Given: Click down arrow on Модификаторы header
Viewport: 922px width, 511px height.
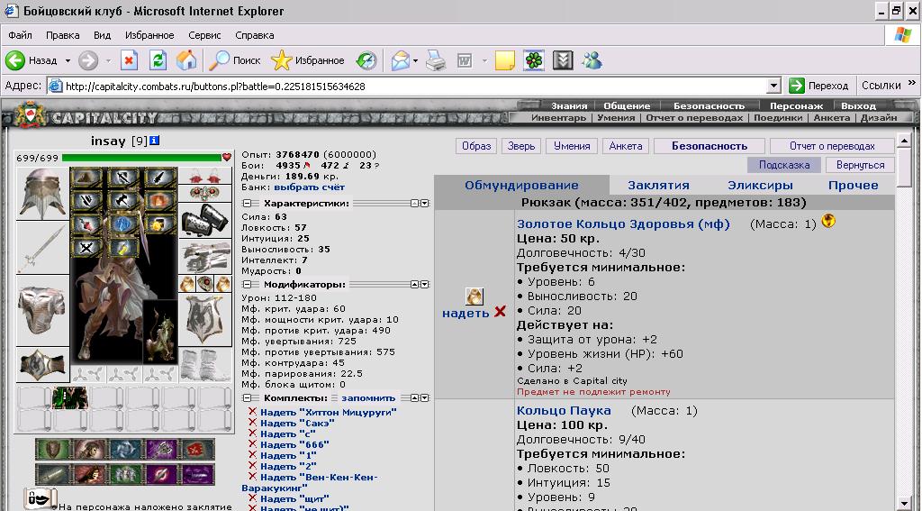Looking at the screenshot, I should tap(425, 285).
